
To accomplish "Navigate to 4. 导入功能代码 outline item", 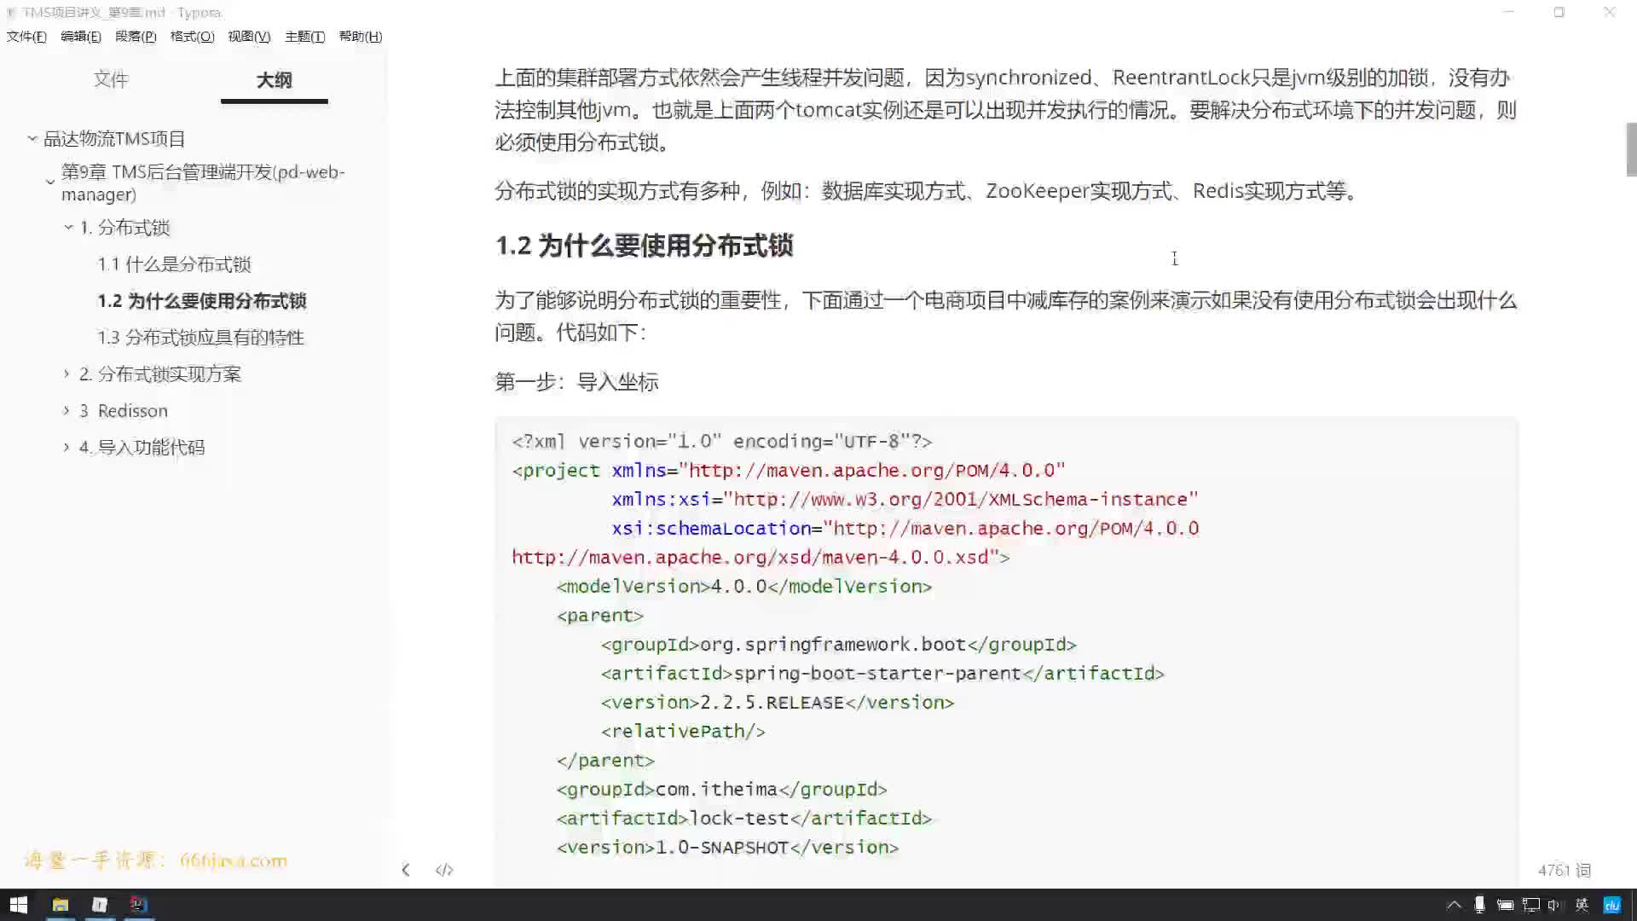I will tap(142, 448).
